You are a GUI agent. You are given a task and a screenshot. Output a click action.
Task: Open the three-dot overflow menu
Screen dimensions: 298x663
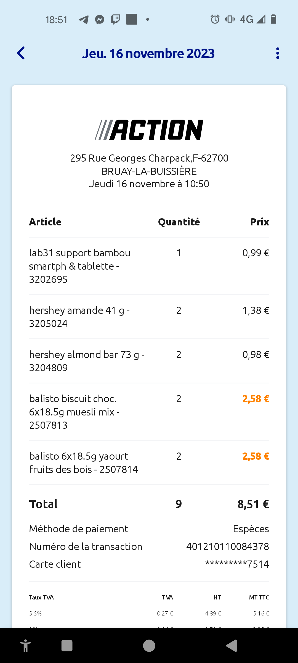tap(278, 53)
